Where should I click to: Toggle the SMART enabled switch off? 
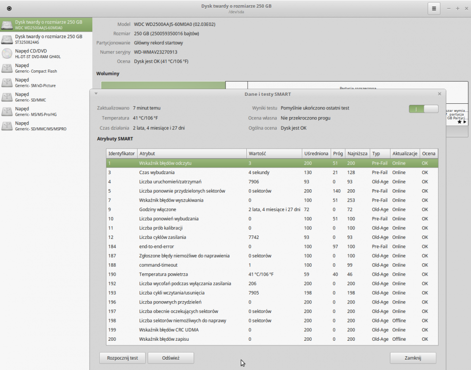423,109
